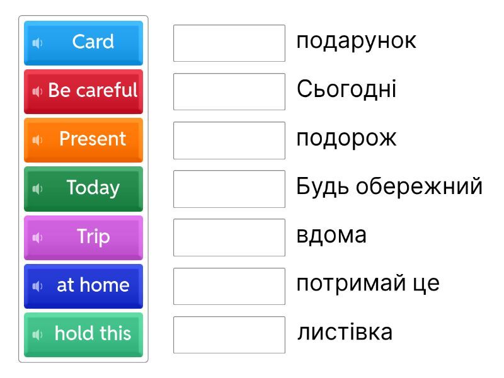The height and width of the screenshot is (378, 504).
Task: Play audio for Be careful tile
Action: (37, 91)
